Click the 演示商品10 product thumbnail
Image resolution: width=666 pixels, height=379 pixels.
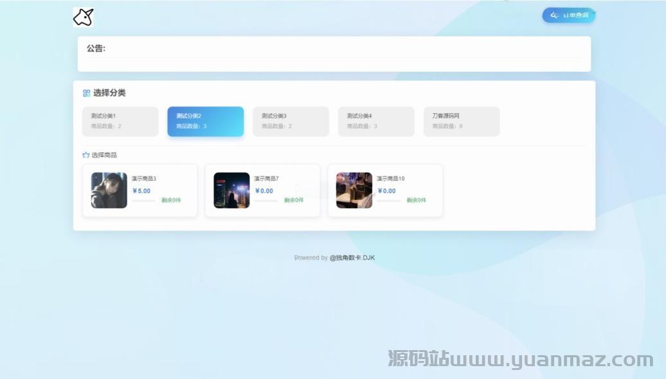[354, 190]
